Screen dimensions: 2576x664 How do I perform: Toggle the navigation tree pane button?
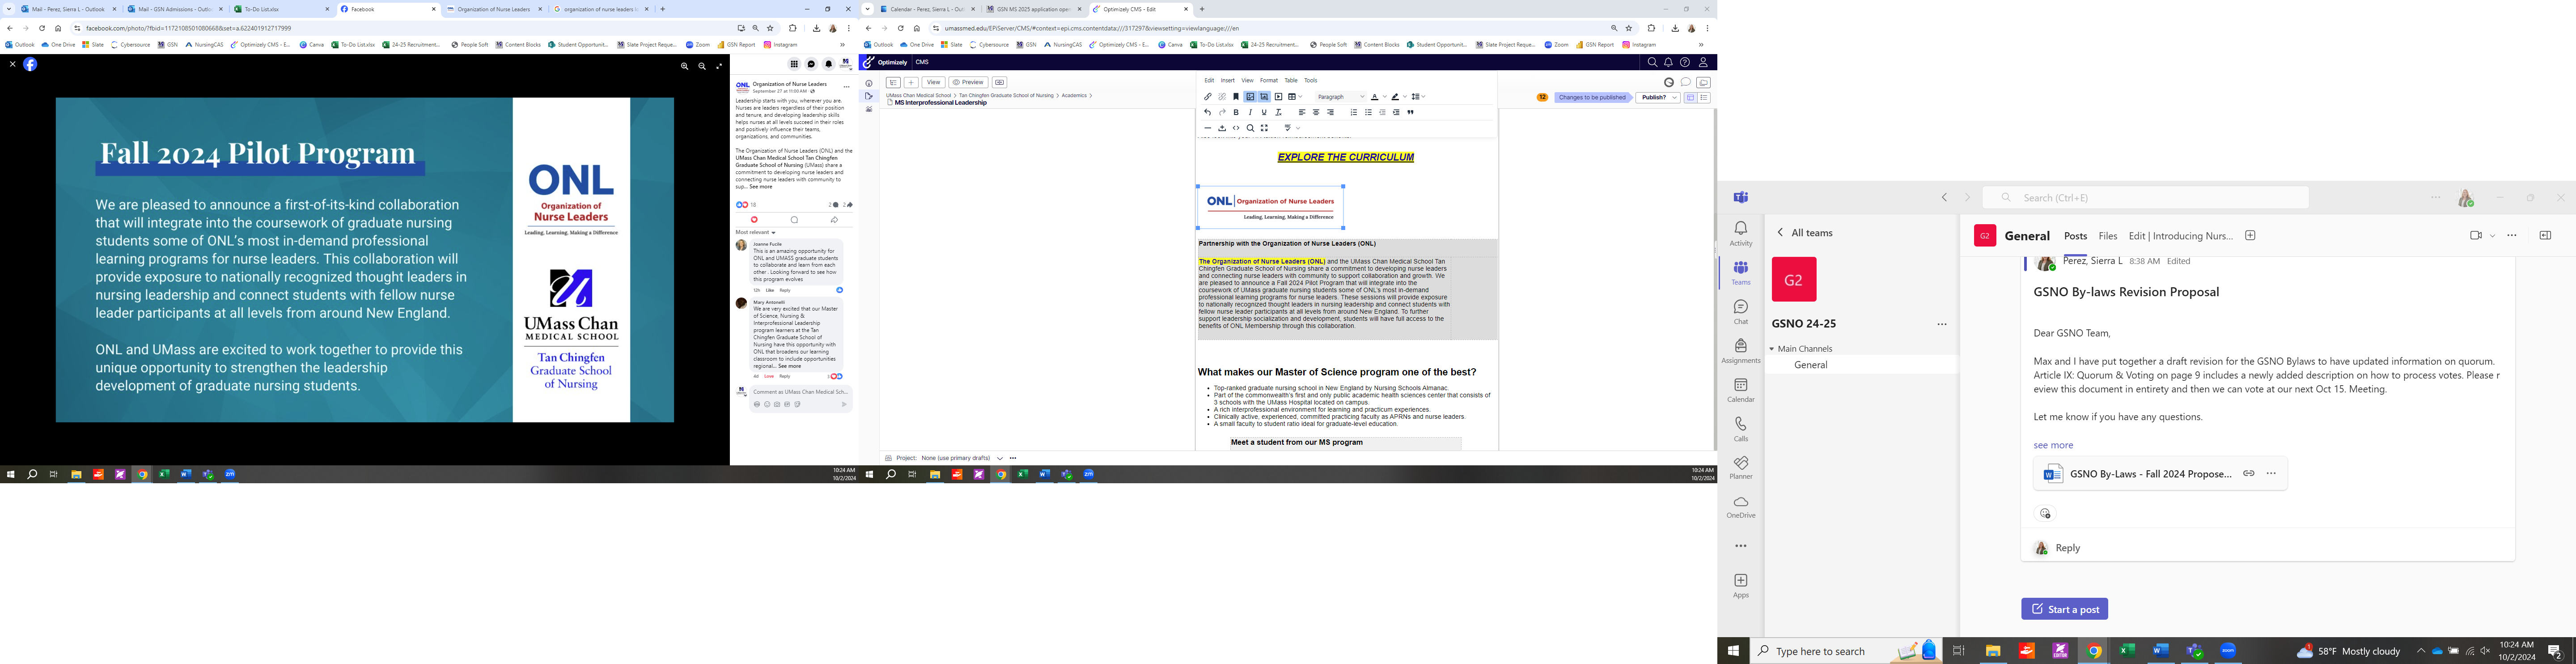pyautogui.click(x=893, y=82)
